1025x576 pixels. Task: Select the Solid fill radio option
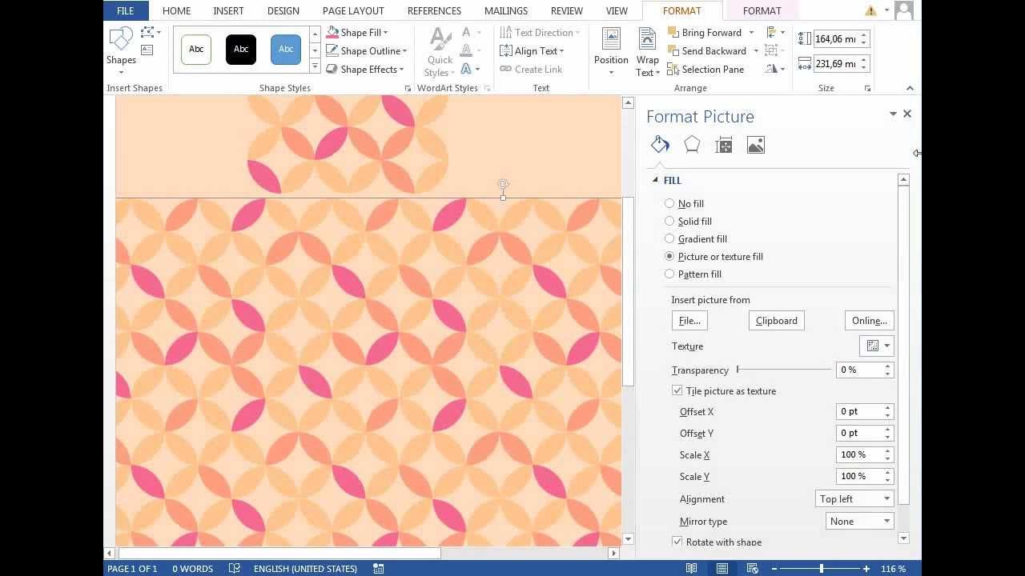(x=670, y=222)
